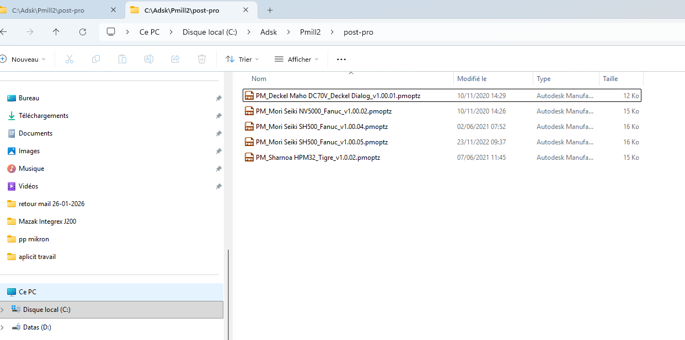Open the three-dot more options menu

[341, 59]
